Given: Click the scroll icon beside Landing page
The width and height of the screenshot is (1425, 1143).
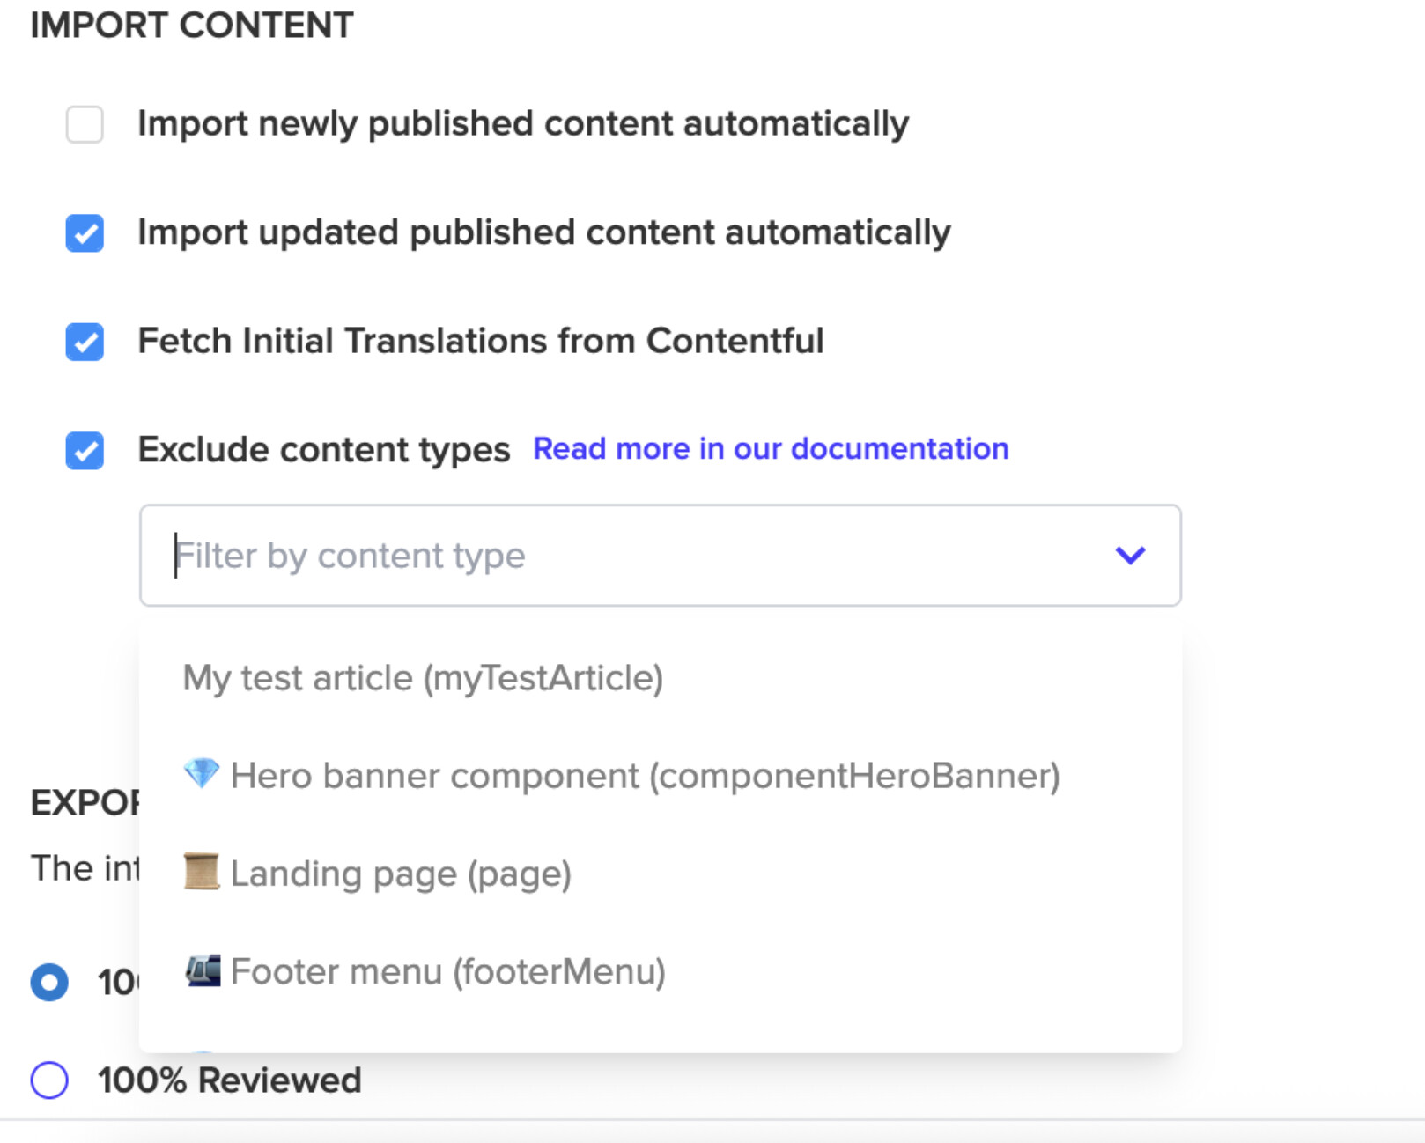Looking at the screenshot, I should click(201, 872).
